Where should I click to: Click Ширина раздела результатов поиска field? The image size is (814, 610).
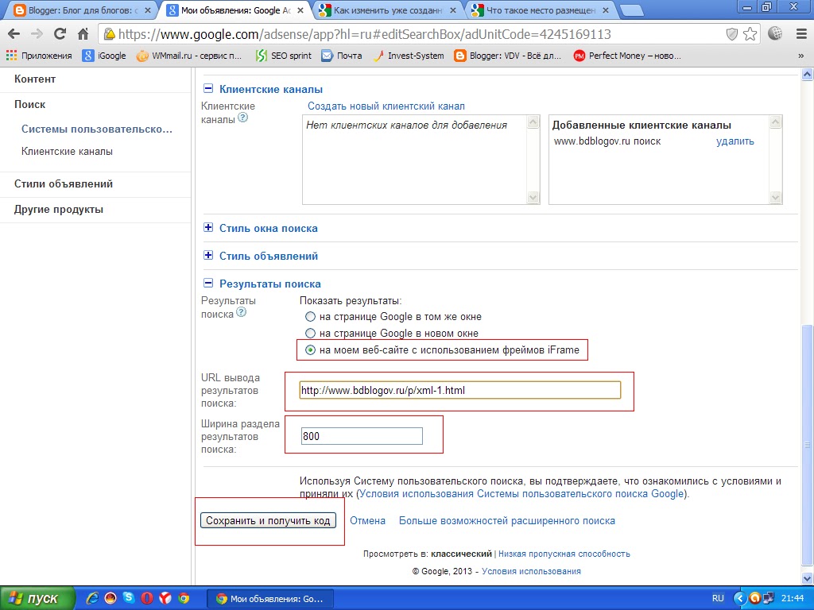(x=362, y=436)
